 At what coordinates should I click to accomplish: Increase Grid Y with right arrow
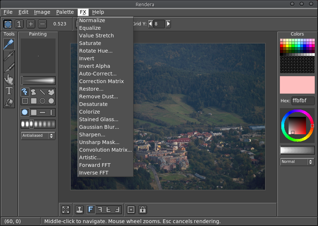[168, 24]
